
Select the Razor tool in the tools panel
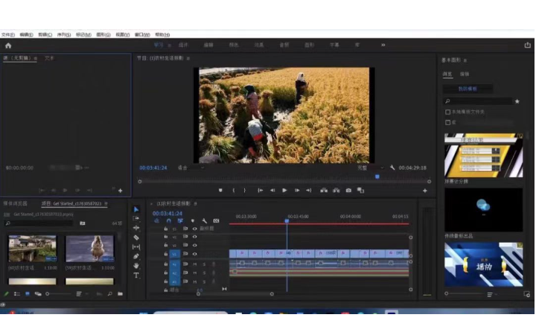click(136, 237)
